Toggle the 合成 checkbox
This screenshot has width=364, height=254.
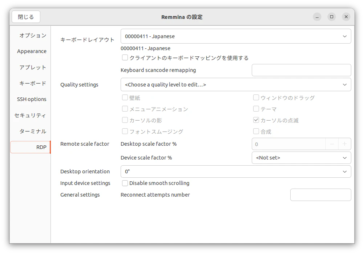coord(256,132)
